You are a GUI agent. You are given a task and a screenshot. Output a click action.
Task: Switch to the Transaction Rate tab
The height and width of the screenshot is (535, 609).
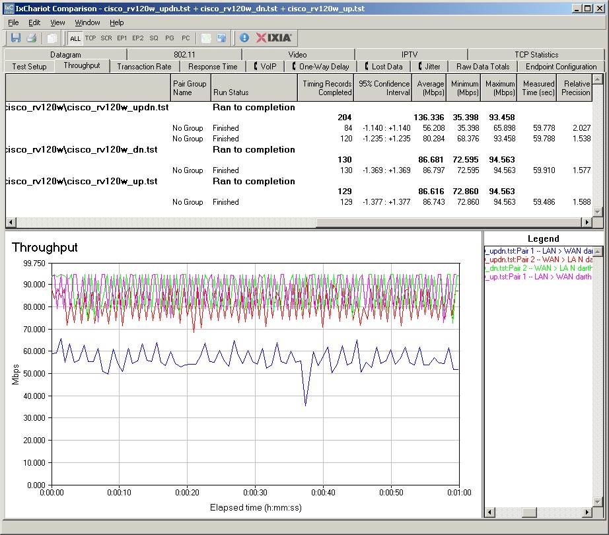tap(144, 67)
